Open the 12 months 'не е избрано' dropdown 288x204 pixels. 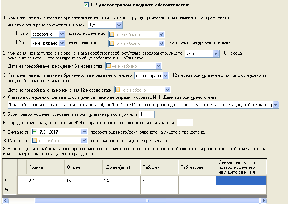pos(165,76)
